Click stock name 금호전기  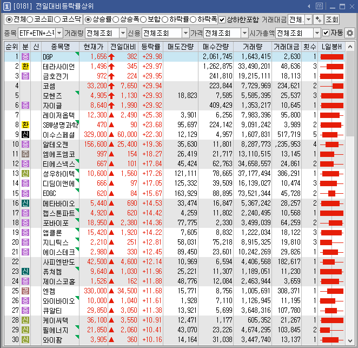(x=56, y=76)
